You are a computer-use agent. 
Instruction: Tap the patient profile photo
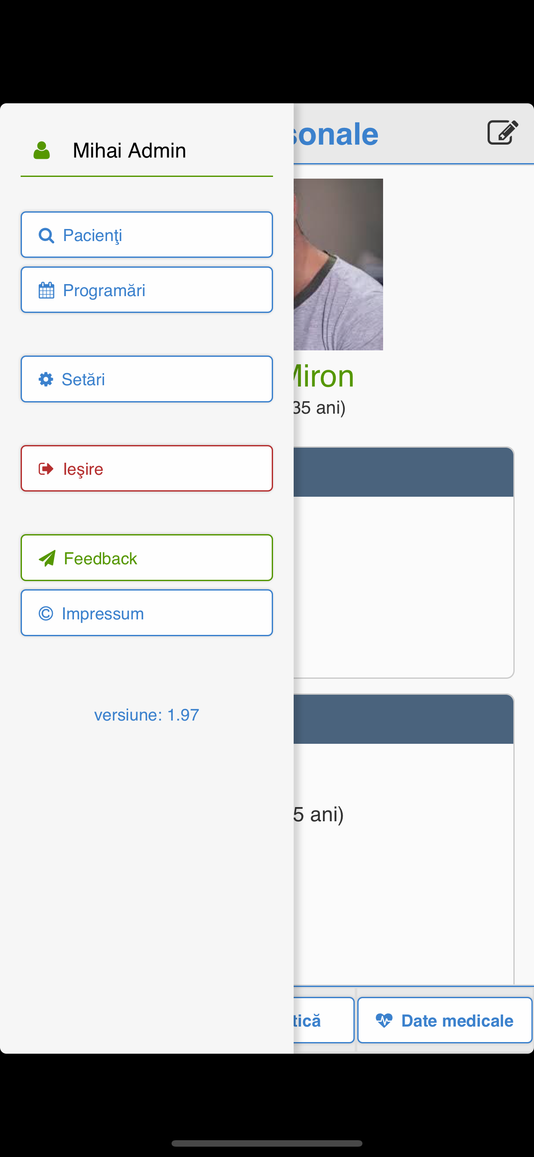338,265
